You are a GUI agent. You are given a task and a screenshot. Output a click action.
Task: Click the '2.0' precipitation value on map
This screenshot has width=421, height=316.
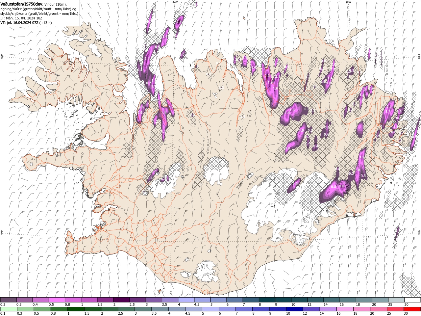[342, 186]
